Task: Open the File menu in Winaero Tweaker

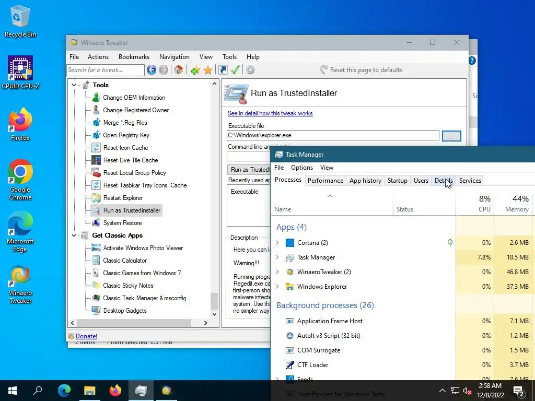Action: [x=74, y=57]
